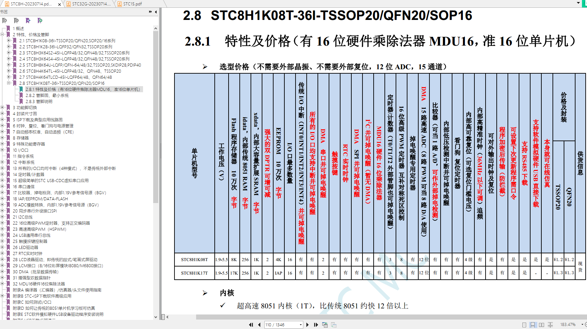Collapse the 2 特性、价格及管脚 bookmark
The height and width of the screenshot is (329, 587).
[2, 34]
